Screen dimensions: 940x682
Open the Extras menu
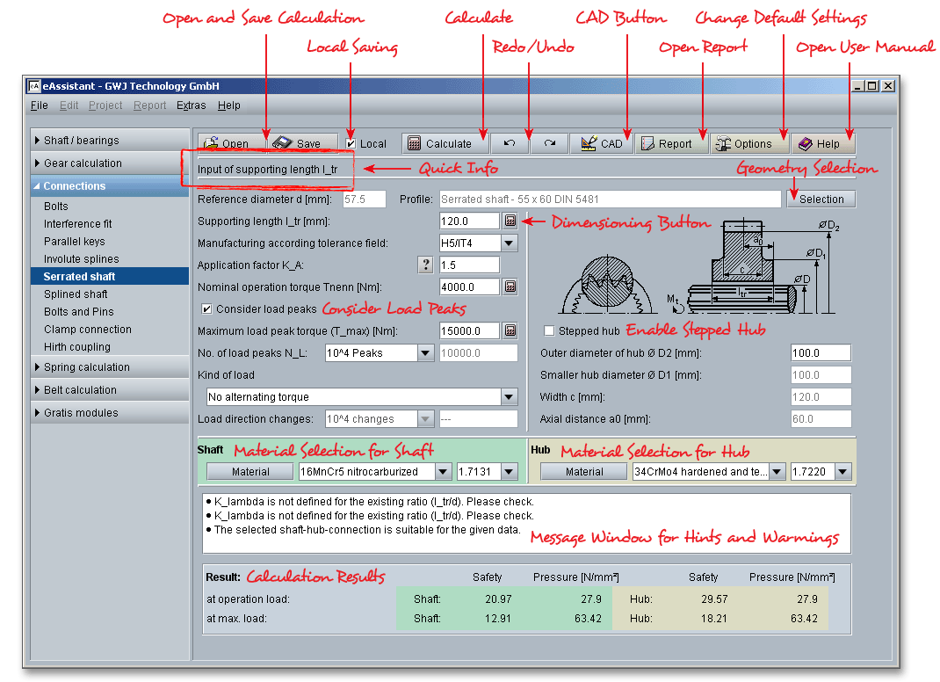192,105
